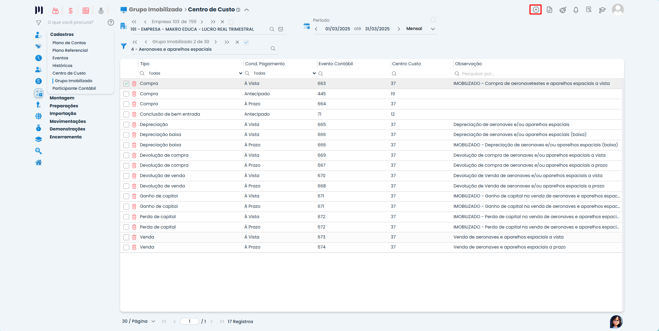
Task: Click the blue funnel filter icon
Action: (124, 46)
